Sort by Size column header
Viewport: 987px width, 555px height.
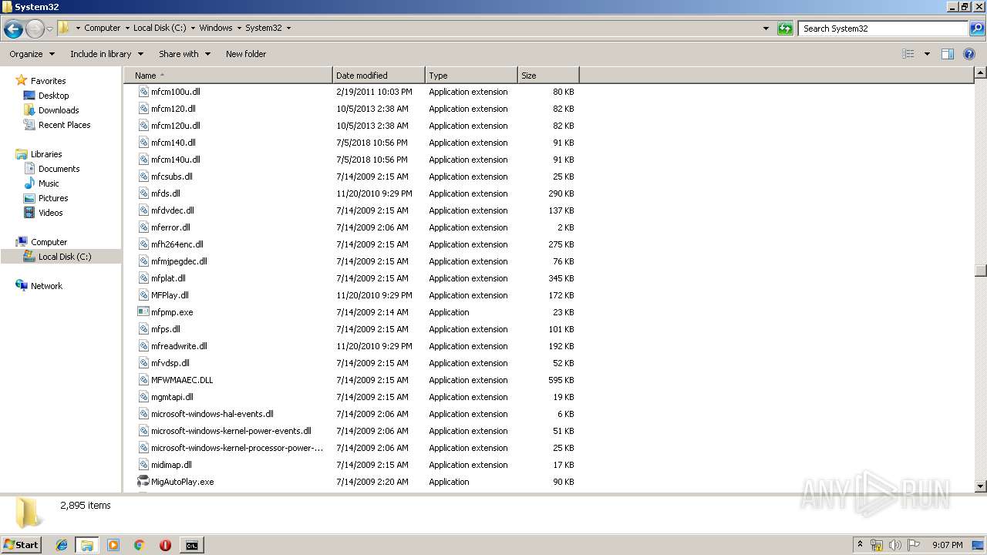[548, 76]
